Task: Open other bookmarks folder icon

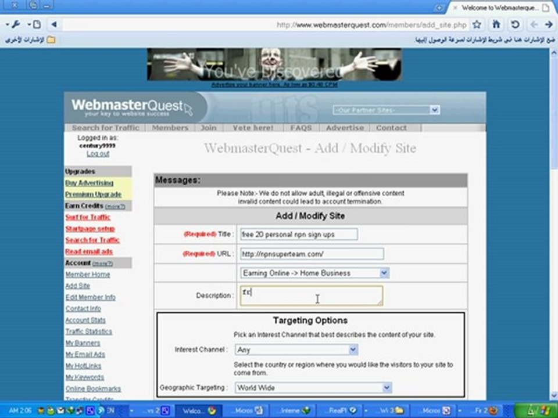Action: click(x=51, y=39)
